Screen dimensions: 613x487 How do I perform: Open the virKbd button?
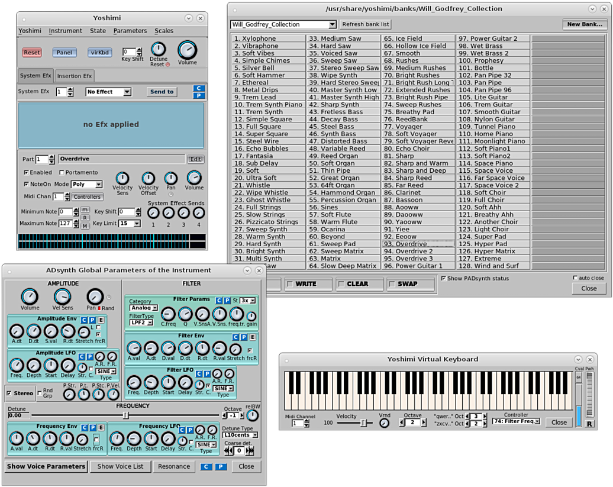click(99, 53)
